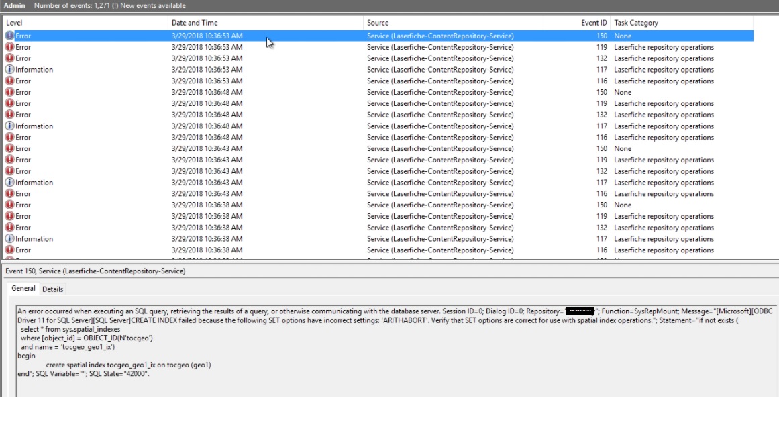Click the information icon of the 10:36:53 Event 117 row

point(9,70)
